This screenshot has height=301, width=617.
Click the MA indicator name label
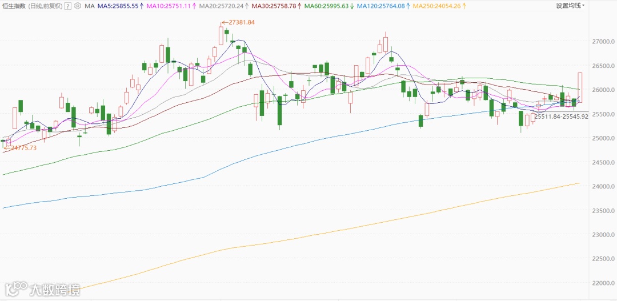point(90,6)
